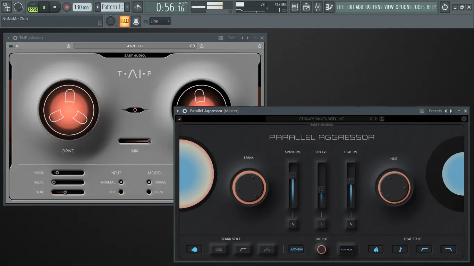
Task: Click the OUTPUT knob in Parallel Aggressor
Action: point(322,249)
